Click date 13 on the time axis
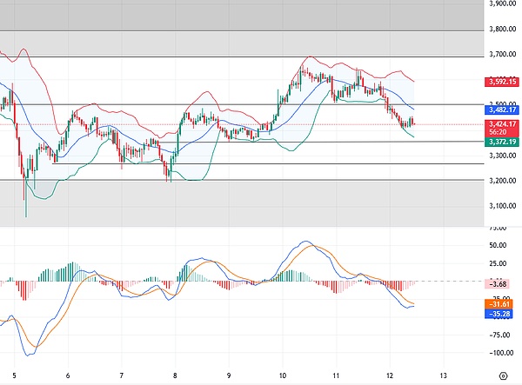Screen dimensions: 522x385 click(444, 375)
